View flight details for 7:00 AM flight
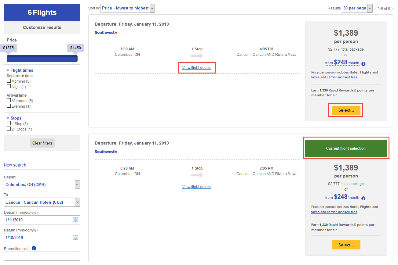The image size is (398, 265). (197, 68)
